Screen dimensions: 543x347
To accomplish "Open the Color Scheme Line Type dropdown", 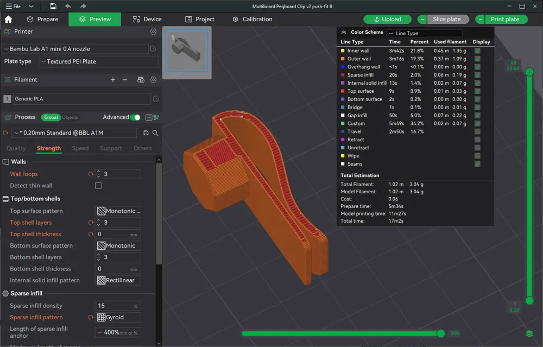I will 424,33.
